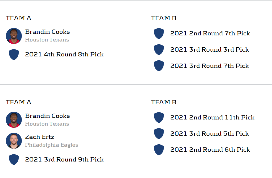The image size is (272, 178).
Task: Click shield icon beside 2021 3rd Round 9th Pick
Action: 14,159
